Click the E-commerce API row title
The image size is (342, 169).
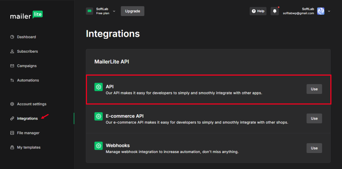tap(125, 116)
